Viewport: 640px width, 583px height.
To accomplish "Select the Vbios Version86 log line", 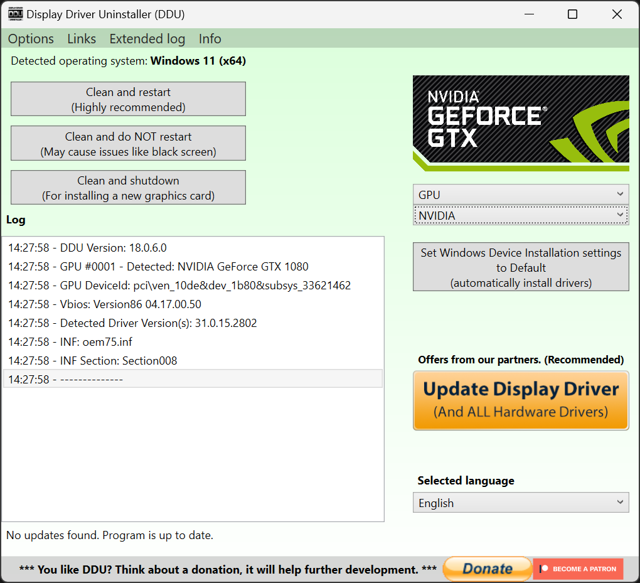I will click(x=193, y=304).
